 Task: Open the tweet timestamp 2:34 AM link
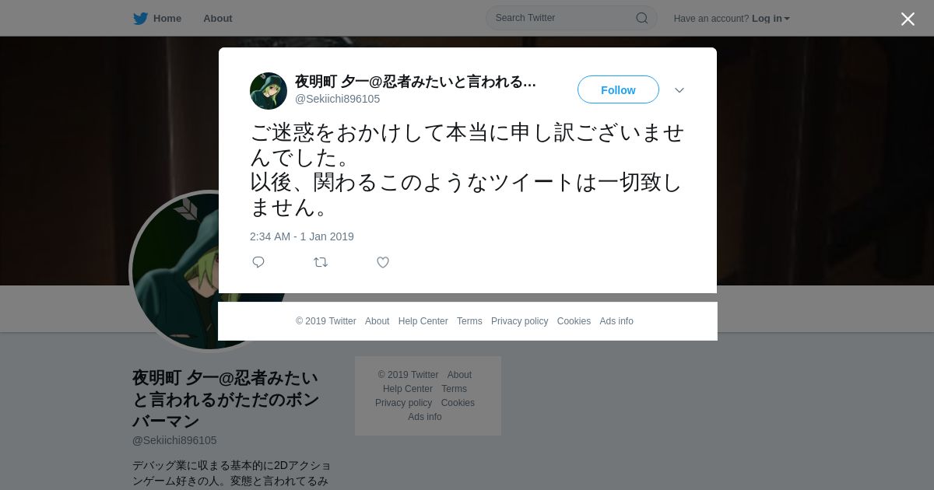click(302, 236)
